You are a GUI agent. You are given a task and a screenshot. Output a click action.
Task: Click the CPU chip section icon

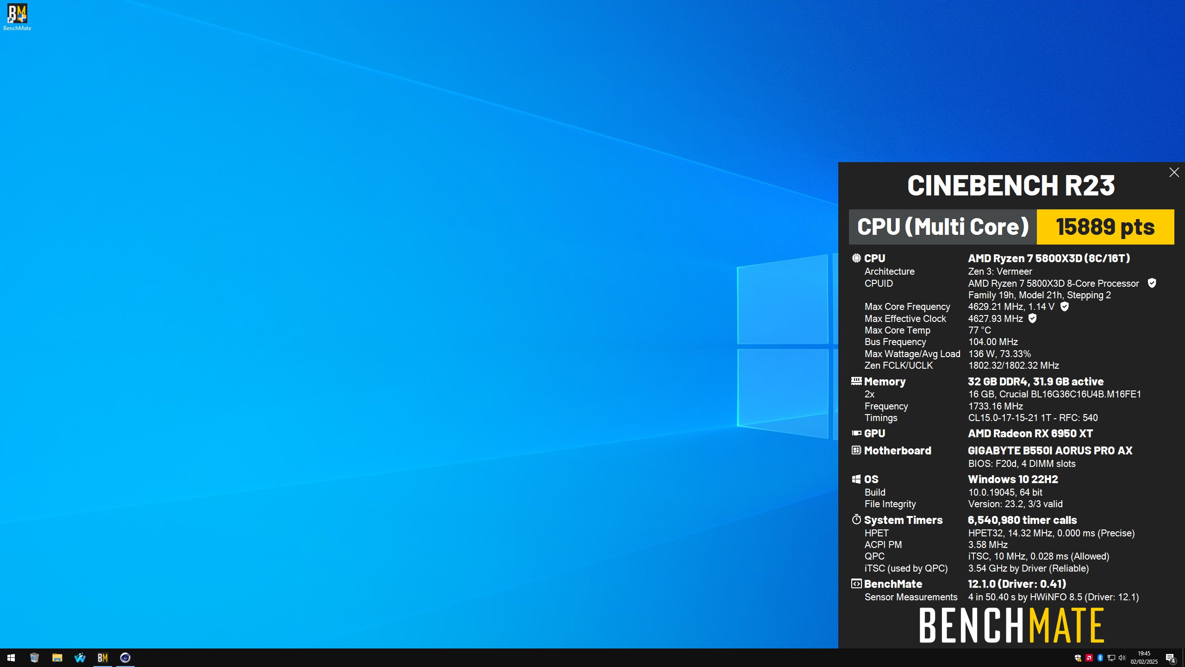(x=856, y=258)
